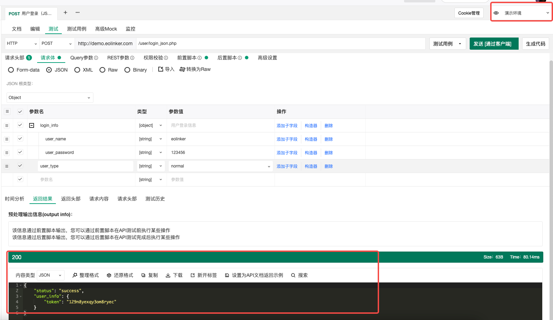Click 前置脚本 info icon

[x=200, y=58]
